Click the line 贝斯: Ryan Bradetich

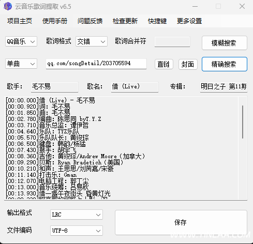tap(64, 162)
